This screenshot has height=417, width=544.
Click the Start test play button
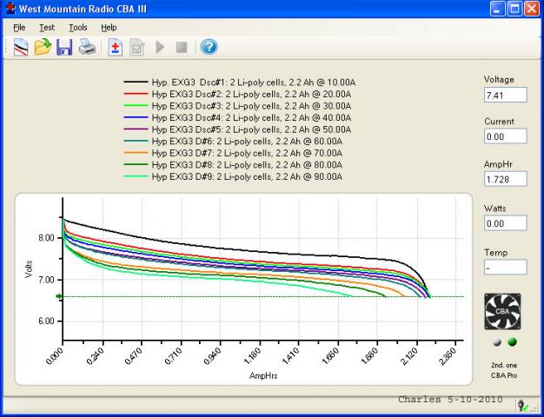click(159, 48)
